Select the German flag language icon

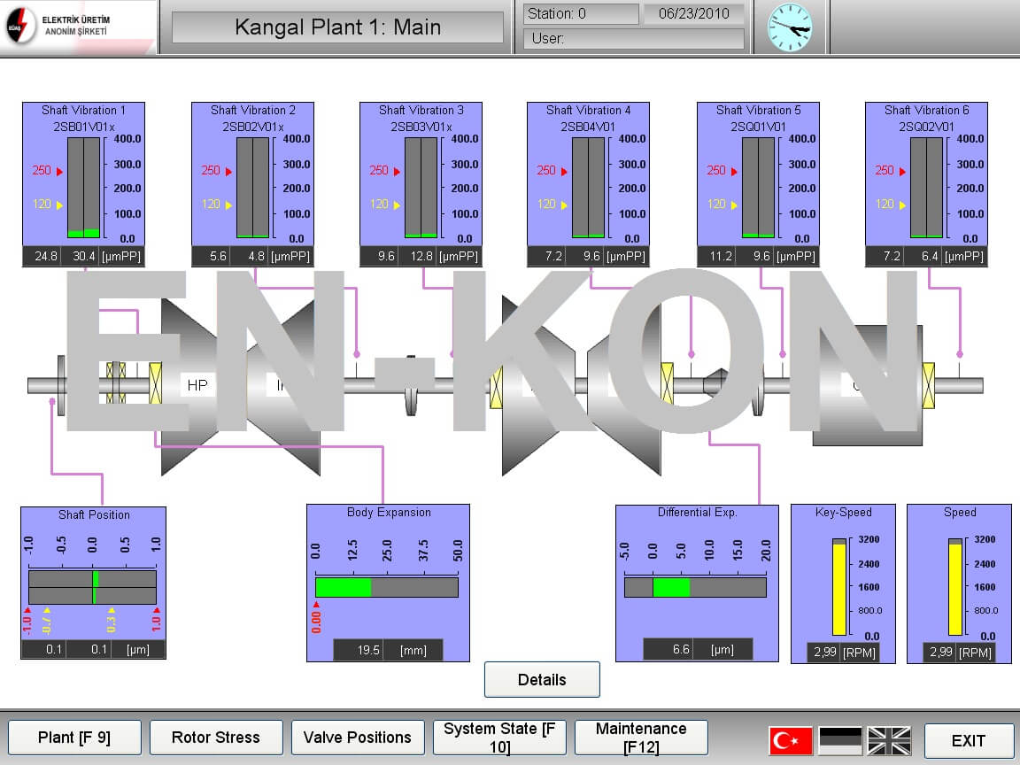click(x=839, y=740)
